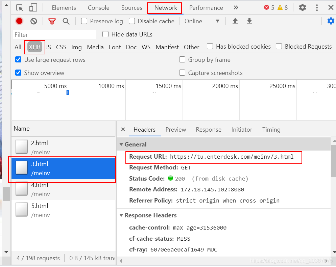Switch to the Console tab
The image size is (336, 267).
click(99, 8)
